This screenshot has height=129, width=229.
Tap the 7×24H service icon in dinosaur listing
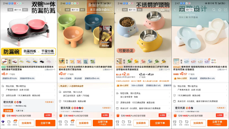click(x=123, y=123)
